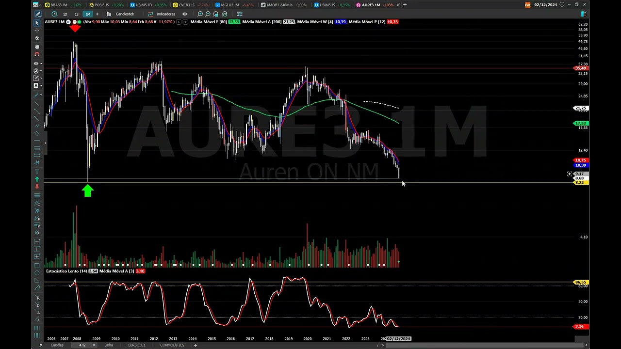Click the 02/12/2024 date marker on time axis
The height and width of the screenshot is (349, 621).
click(398, 339)
